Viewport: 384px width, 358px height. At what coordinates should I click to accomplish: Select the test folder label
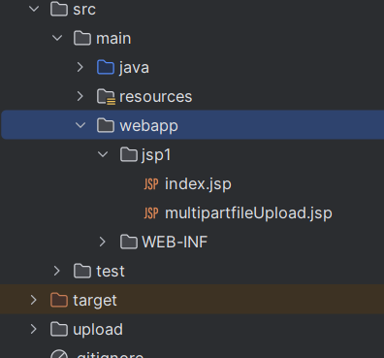click(x=111, y=271)
